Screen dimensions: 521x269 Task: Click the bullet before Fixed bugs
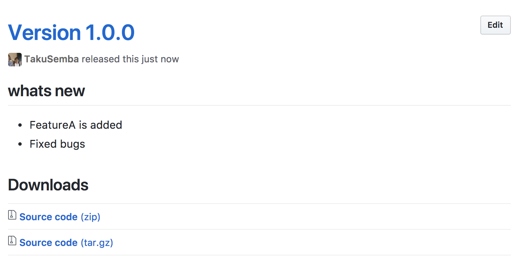(x=20, y=144)
